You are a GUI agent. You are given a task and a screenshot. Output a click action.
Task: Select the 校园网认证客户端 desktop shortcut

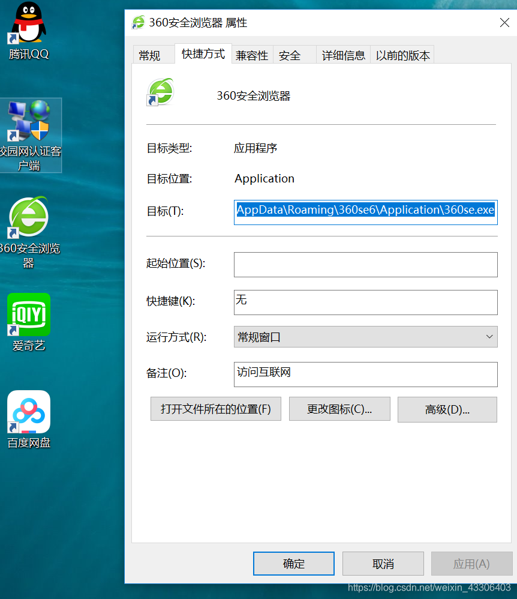[31, 135]
